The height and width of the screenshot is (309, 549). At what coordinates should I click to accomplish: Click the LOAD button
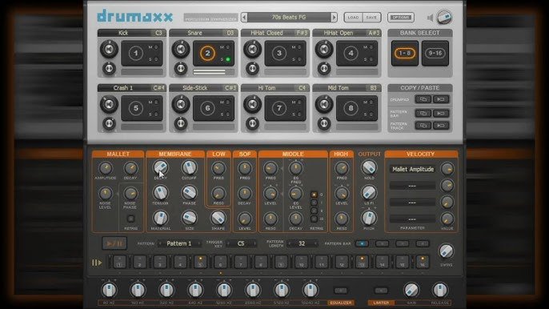[x=353, y=18]
